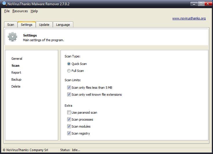Click the 'Scan Type:' label
This screenshot has height=154, width=213.
[72, 56]
